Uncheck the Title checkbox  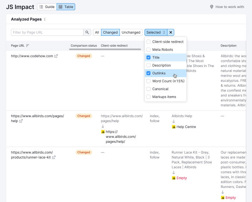click(x=149, y=58)
